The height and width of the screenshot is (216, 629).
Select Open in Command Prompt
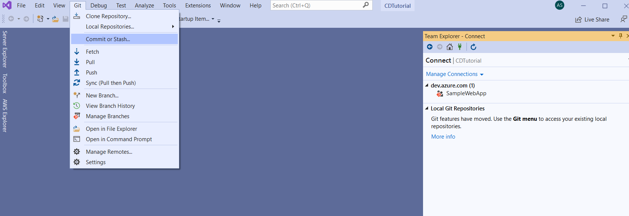click(x=124, y=139)
